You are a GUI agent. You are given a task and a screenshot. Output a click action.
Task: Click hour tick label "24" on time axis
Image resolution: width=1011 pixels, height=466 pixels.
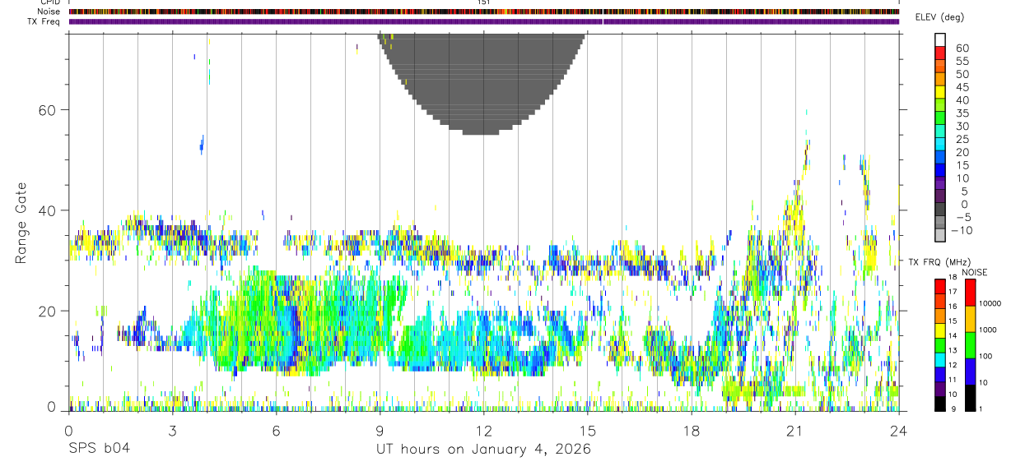(x=899, y=431)
